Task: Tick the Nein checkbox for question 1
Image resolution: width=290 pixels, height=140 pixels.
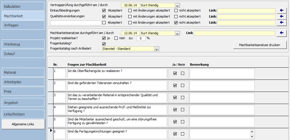Action: pos(182,73)
